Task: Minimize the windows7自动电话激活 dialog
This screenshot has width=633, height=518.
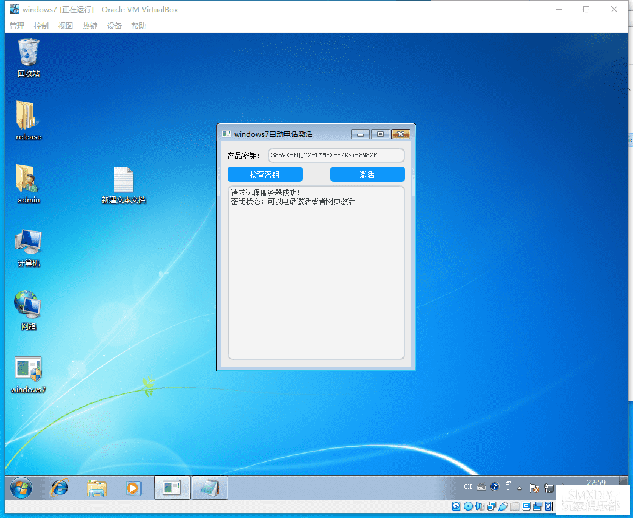Action: (x=360, y=134)
